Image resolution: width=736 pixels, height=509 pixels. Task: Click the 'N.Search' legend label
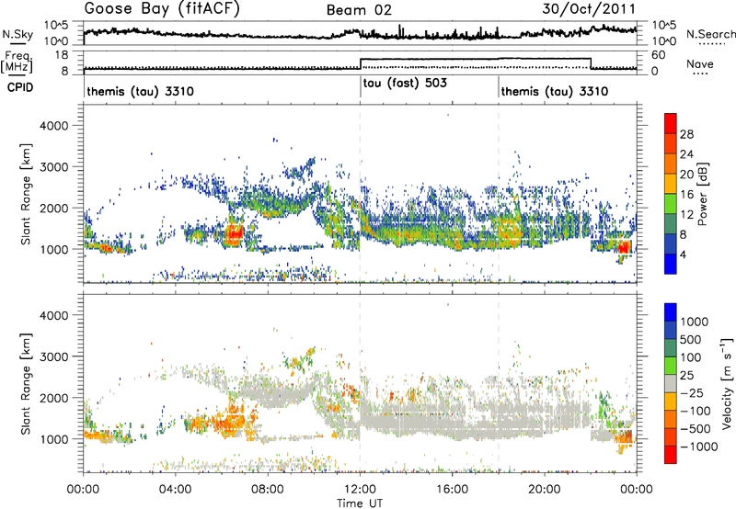710,34
